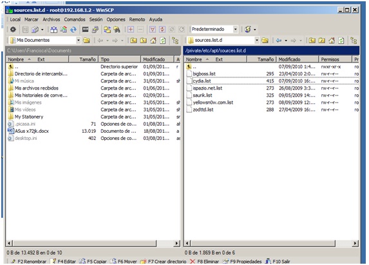The image size is (369, 265).
Task: Select the saurik.list file
Action: (x=202, y=95)
